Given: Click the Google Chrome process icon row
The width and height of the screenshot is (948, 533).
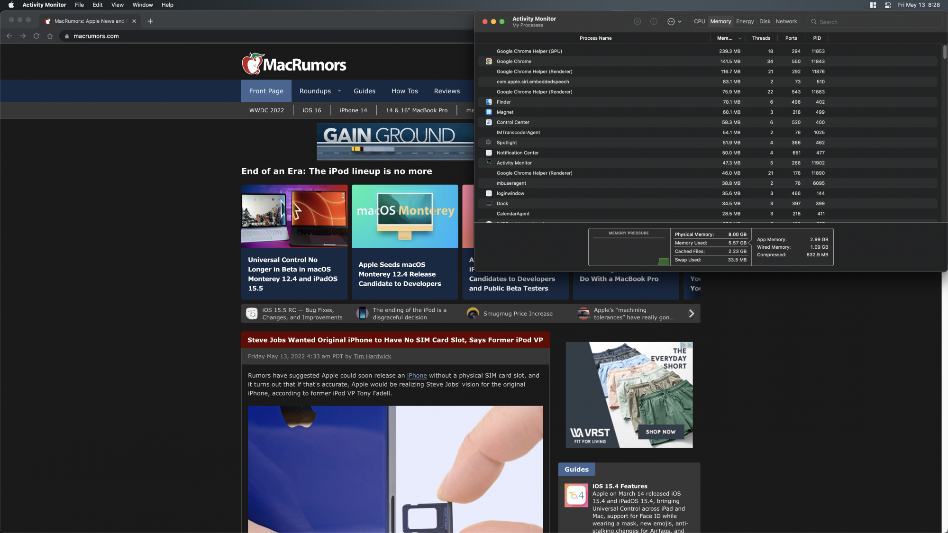Looking at the screenshot, I should coord(489,62).
